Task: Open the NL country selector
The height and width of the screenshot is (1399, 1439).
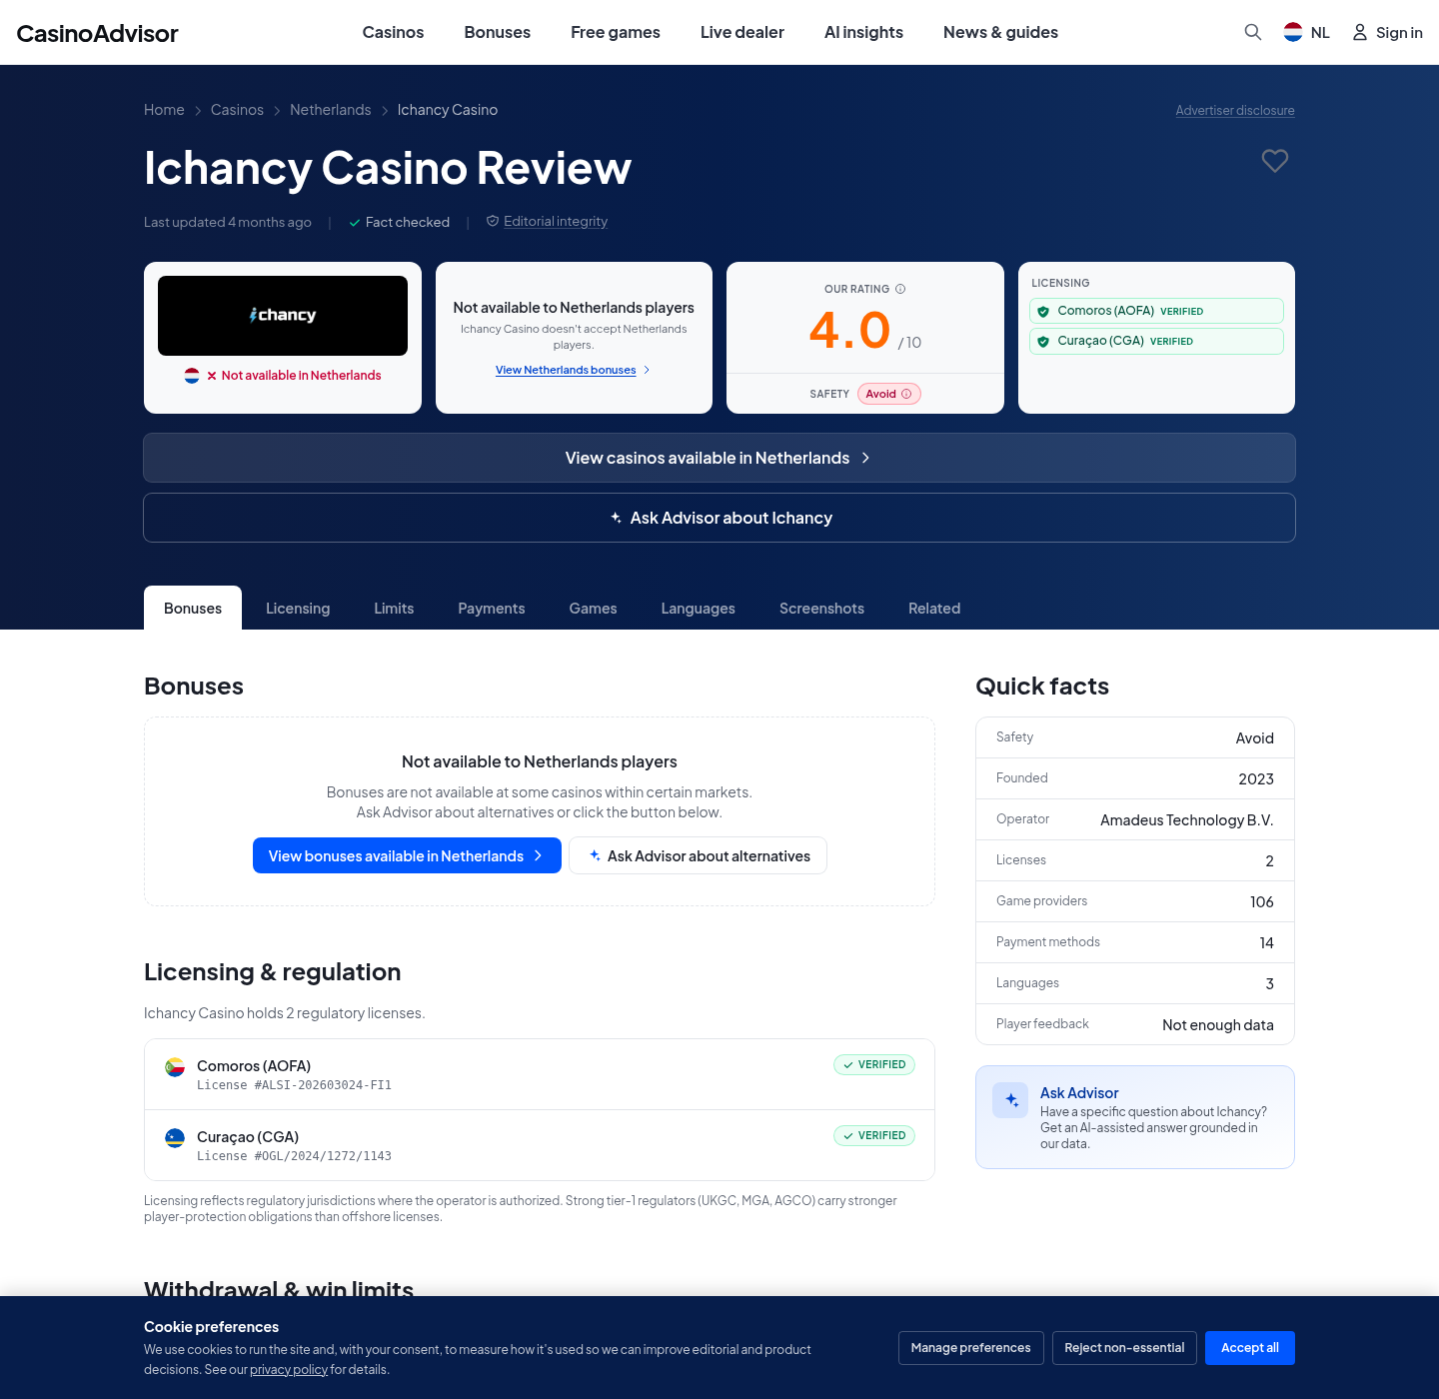Action: pyautogui.click(x=1306, y=32)
